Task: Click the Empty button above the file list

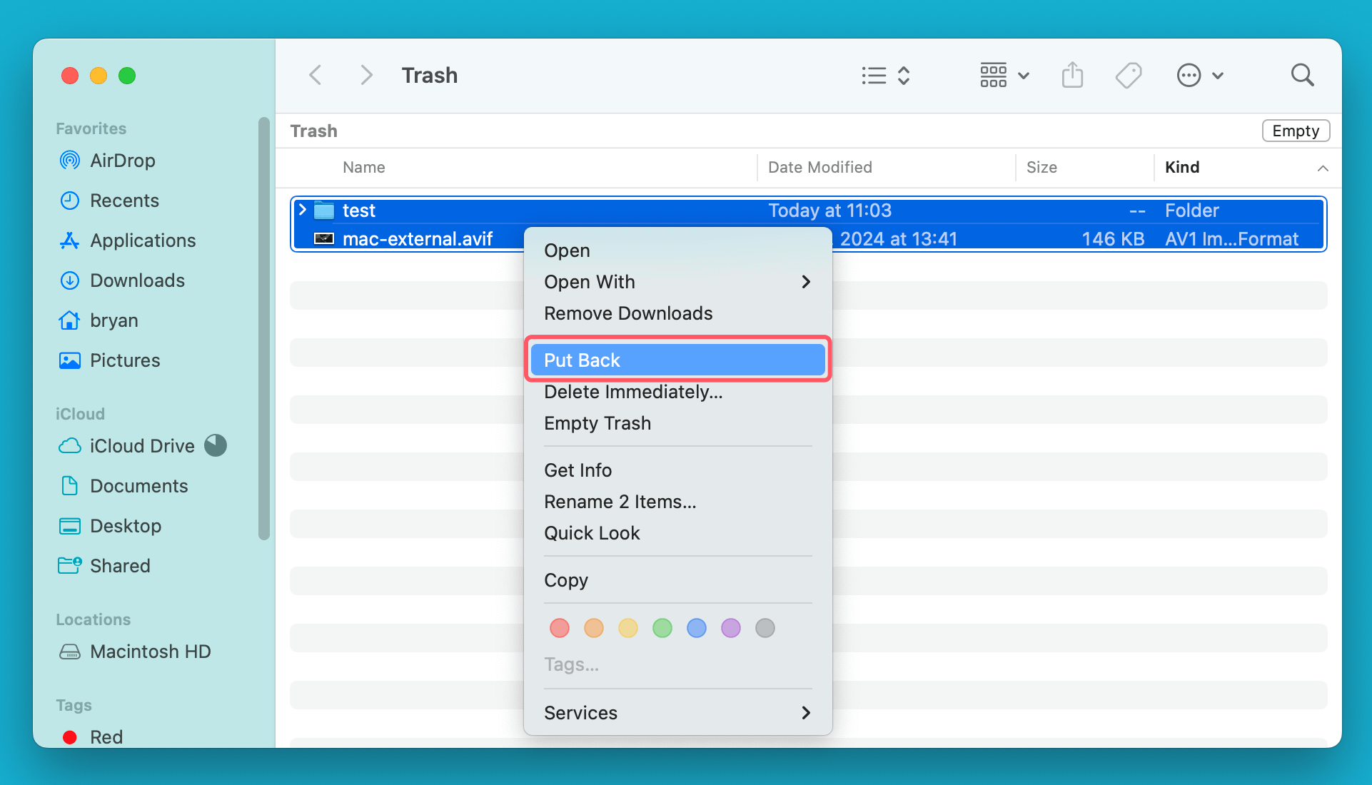Action: tap(1295, 131)
